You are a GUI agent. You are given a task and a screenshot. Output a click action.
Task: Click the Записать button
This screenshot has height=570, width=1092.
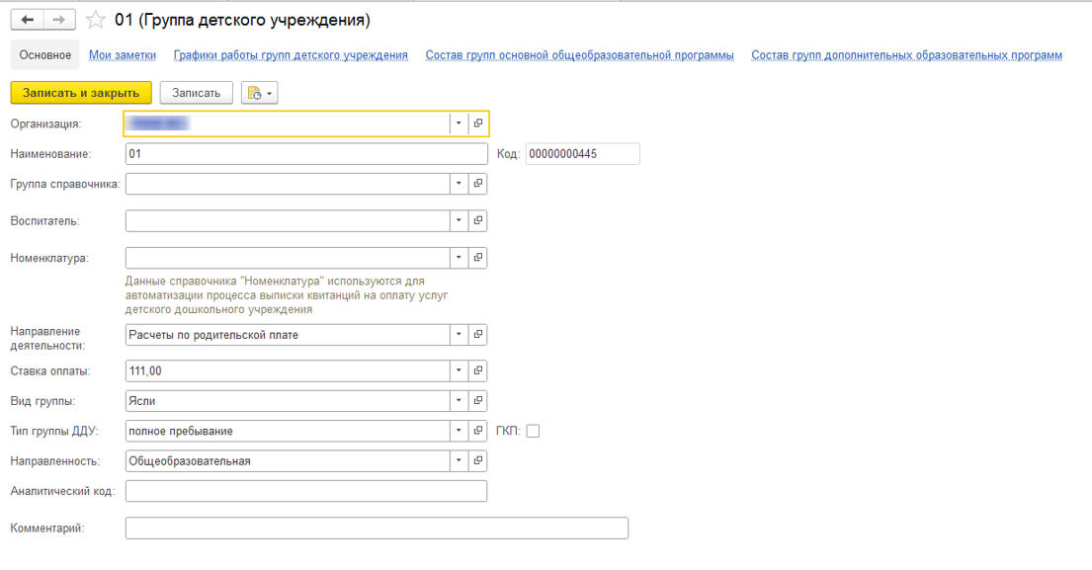coord(196,93)
